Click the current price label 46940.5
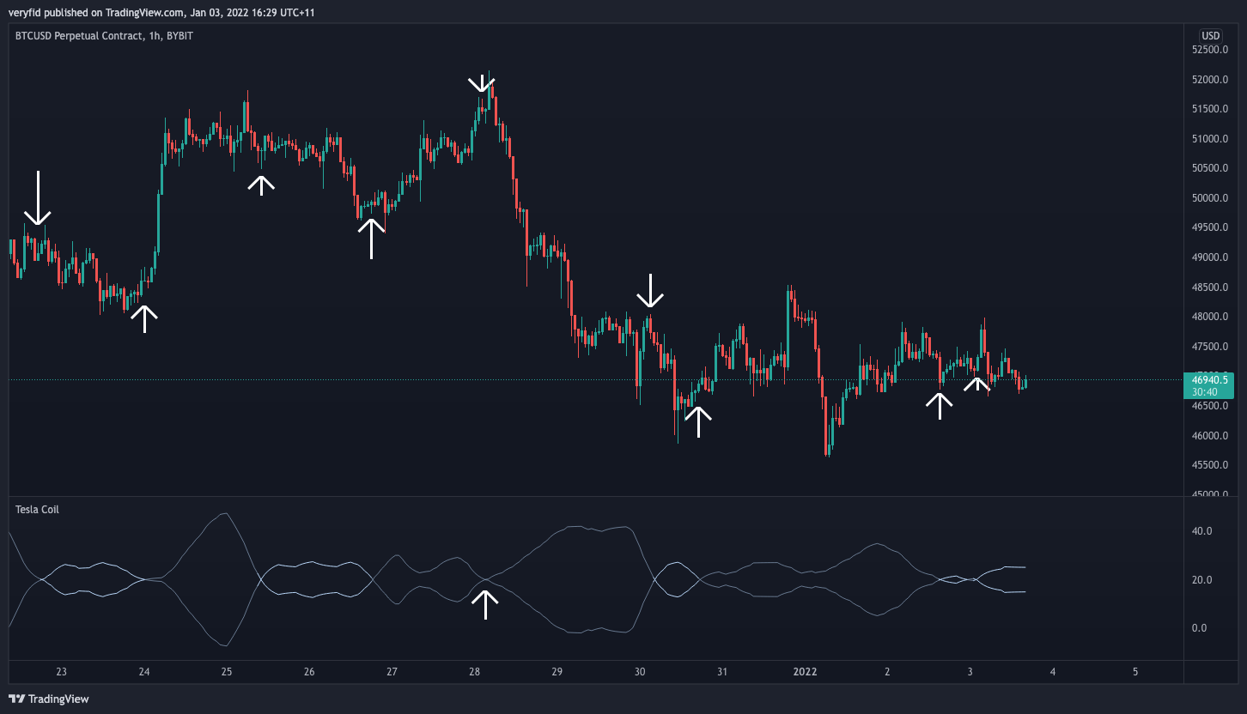This screenshot has height=714, width=1247. [x=1210, y=379]
